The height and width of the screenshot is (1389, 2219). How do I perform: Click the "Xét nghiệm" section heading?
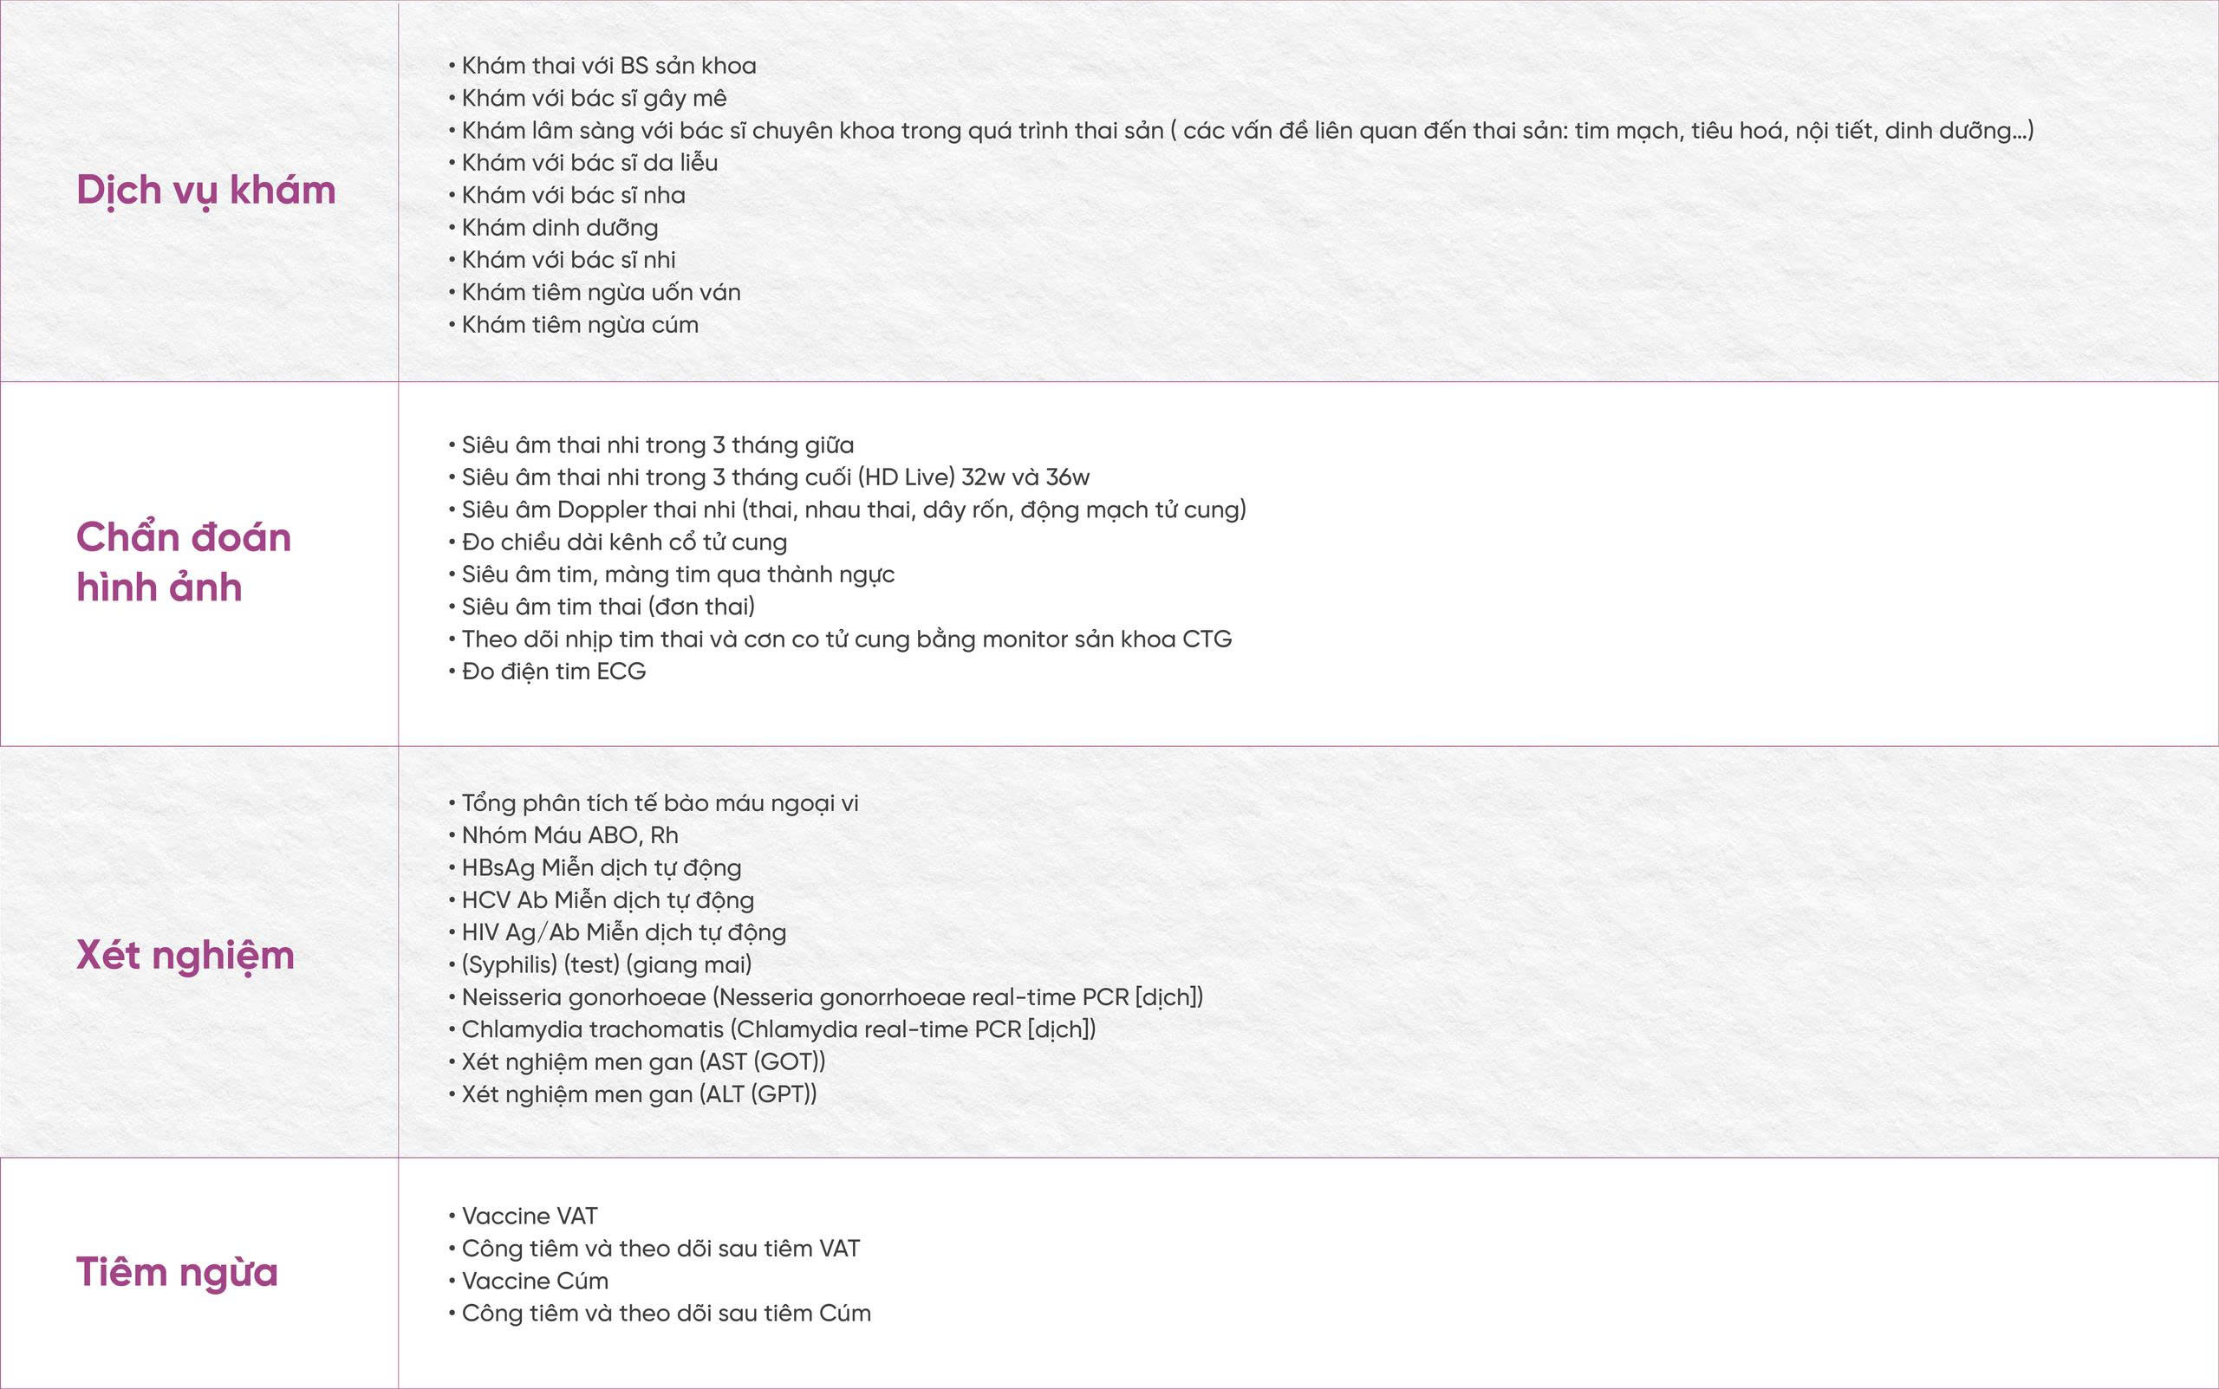click(185, 956)
